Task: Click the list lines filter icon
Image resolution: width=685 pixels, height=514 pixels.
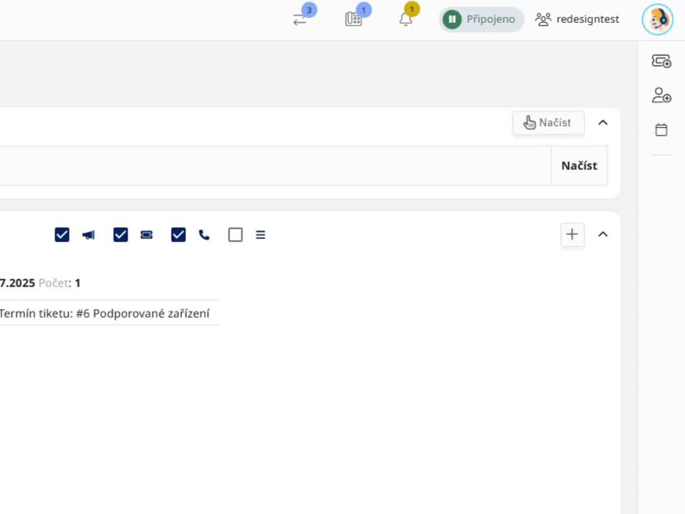Action: 260,235
